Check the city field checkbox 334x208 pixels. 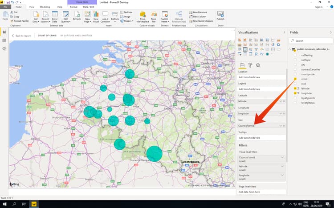tap(295, 64)
